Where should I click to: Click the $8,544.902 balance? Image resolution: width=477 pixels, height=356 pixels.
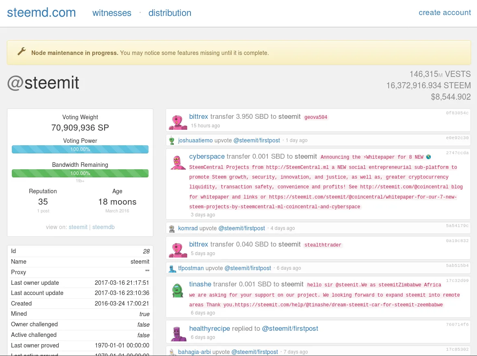451,97
